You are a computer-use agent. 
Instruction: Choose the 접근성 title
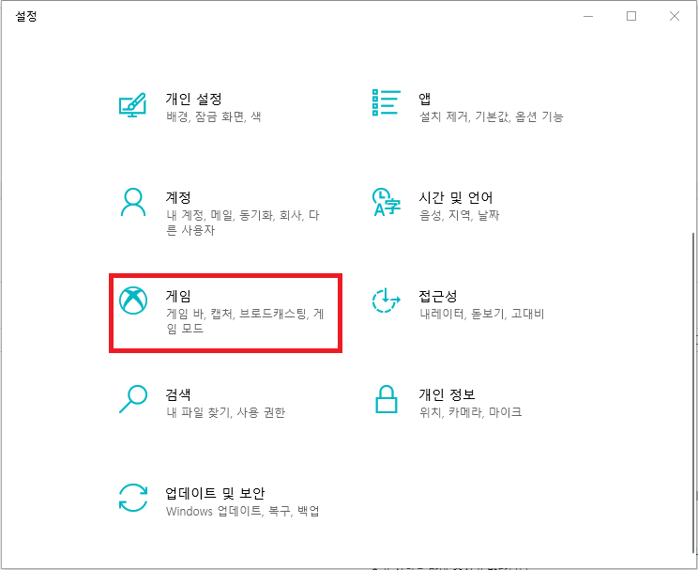(x=437, y=296)
